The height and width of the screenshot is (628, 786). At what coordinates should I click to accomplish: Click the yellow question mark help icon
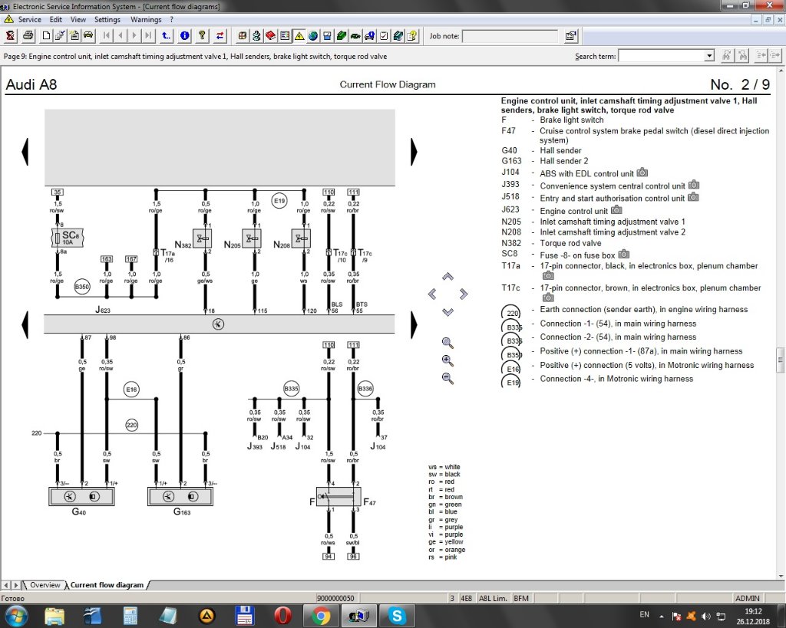(x=203, y=35)
